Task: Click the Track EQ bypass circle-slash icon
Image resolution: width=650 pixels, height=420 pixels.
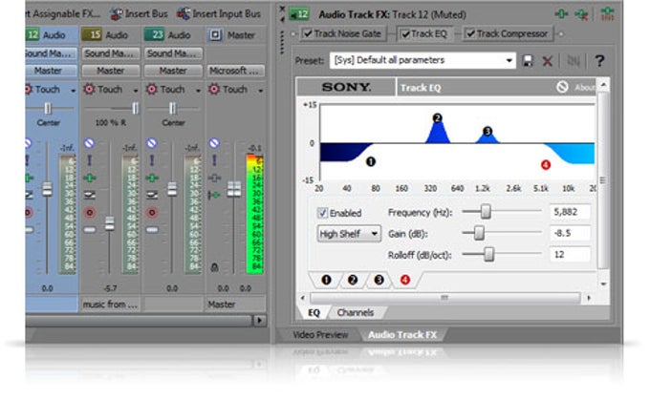Action: 562,87
